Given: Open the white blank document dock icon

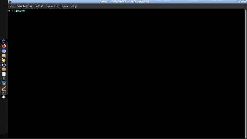Looking at the screenshot, I should [4, 74].
